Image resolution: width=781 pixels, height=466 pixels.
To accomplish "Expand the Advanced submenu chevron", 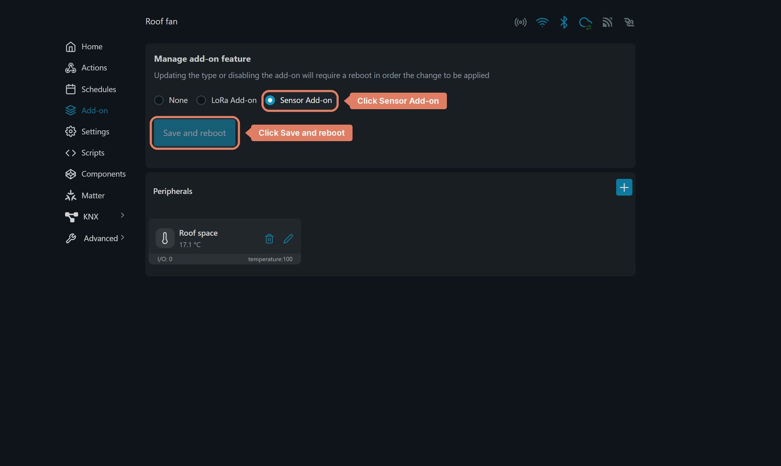I will tap(123, 238).
